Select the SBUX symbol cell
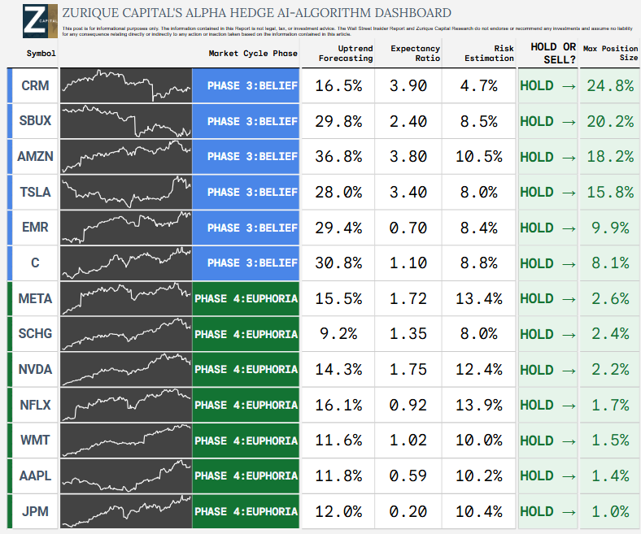The image size is (641, 534). (35, 121)
